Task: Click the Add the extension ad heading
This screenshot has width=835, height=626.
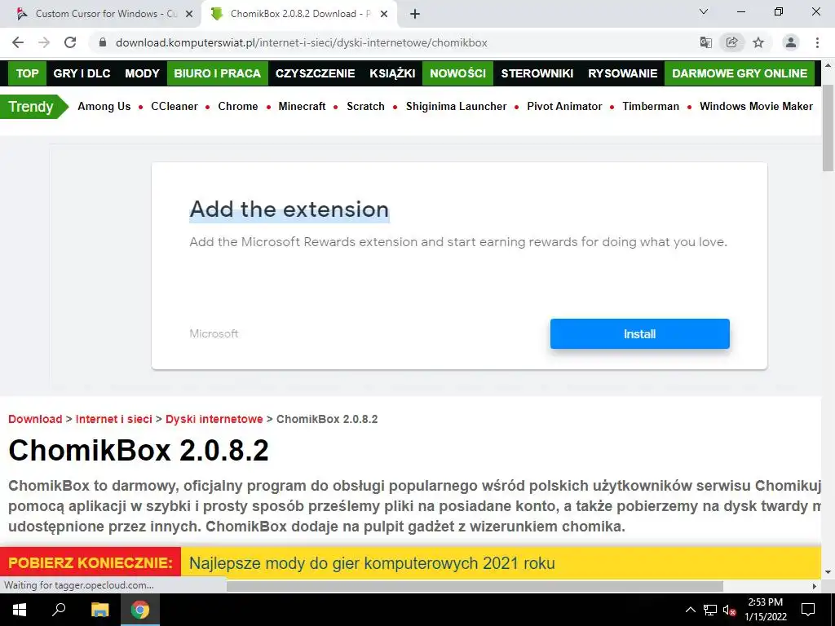Action: (289, 209)
